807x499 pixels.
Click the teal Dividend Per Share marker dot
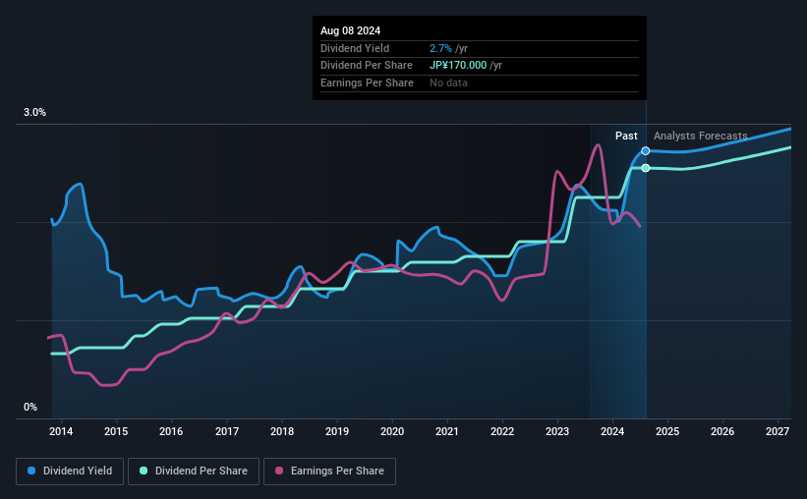(646, 168)
